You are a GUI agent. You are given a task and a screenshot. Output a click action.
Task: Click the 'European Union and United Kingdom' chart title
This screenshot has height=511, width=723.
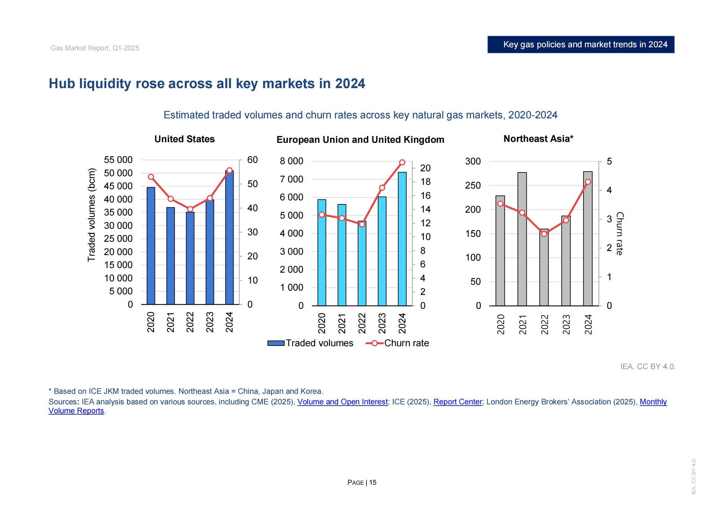(360, 139)
